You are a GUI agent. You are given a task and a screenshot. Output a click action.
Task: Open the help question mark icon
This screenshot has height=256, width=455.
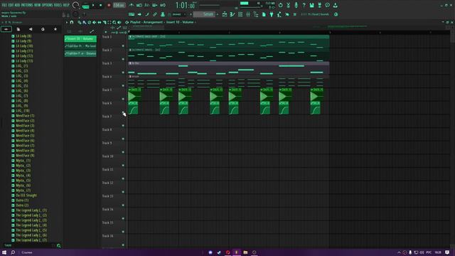pyautogui.click(x=304, y=5)
